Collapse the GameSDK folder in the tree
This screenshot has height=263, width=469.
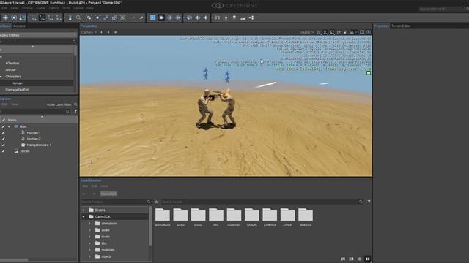[x=84, y=217]
